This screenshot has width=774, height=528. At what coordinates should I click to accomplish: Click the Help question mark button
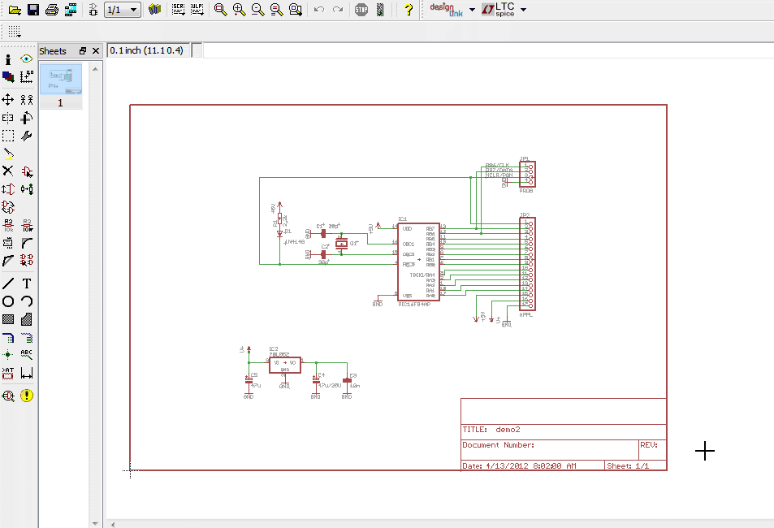(409, 10)
